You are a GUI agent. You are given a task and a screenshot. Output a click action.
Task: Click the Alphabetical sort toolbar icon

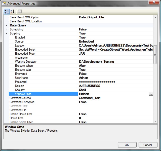point(12,12)
